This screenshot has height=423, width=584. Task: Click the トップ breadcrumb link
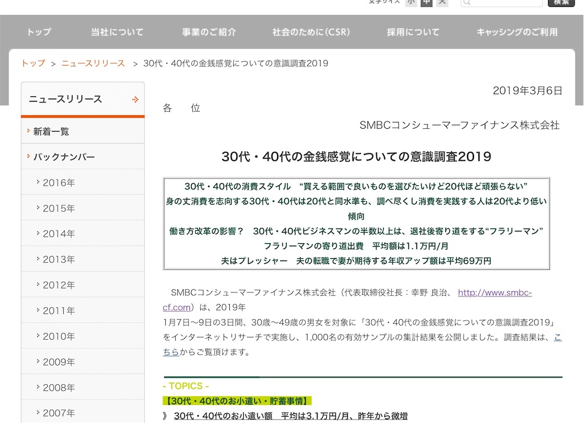click(x=33, y=63)
